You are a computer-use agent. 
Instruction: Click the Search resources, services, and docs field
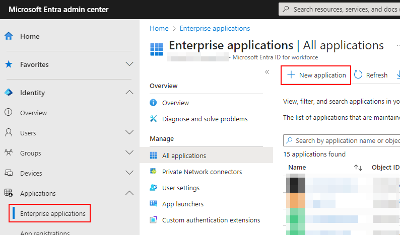coord(339,9)
